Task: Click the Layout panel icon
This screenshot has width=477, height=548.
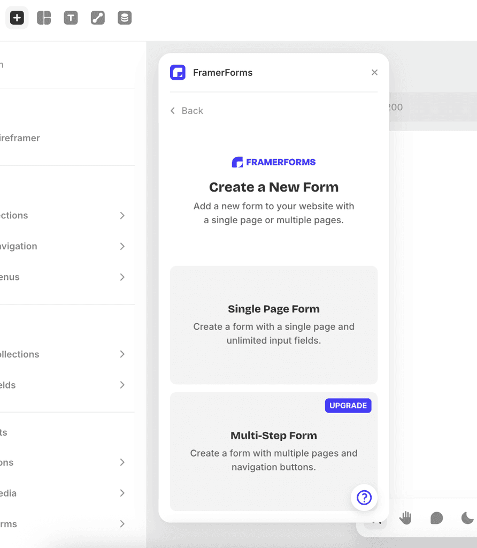Action: (x=43, y=18)
